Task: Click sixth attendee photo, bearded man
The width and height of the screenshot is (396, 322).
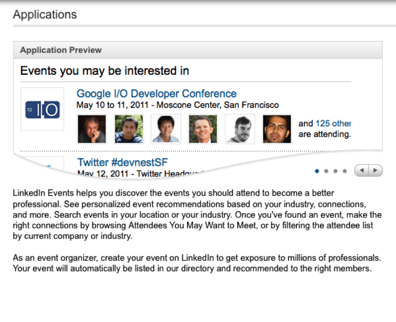Action: [277, 129]
